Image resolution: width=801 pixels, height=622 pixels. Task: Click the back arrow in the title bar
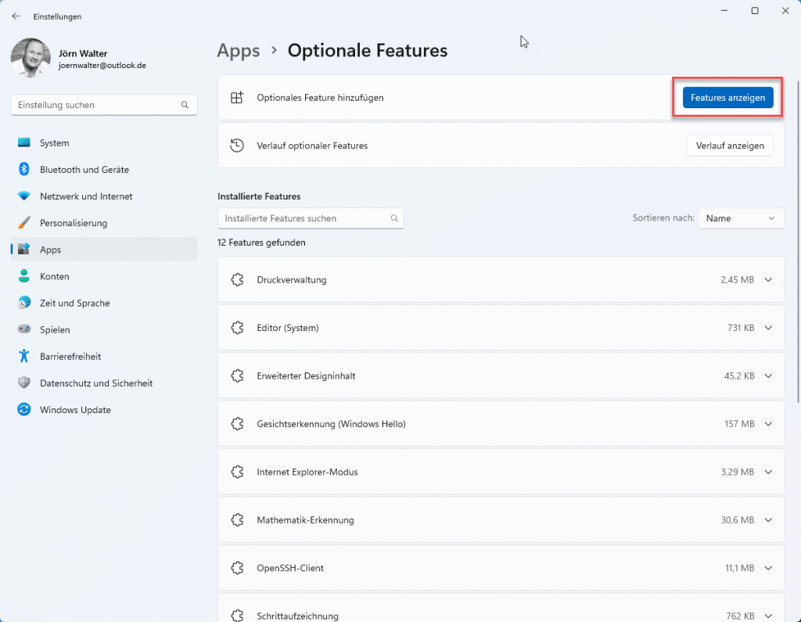[x=16, y=16]
